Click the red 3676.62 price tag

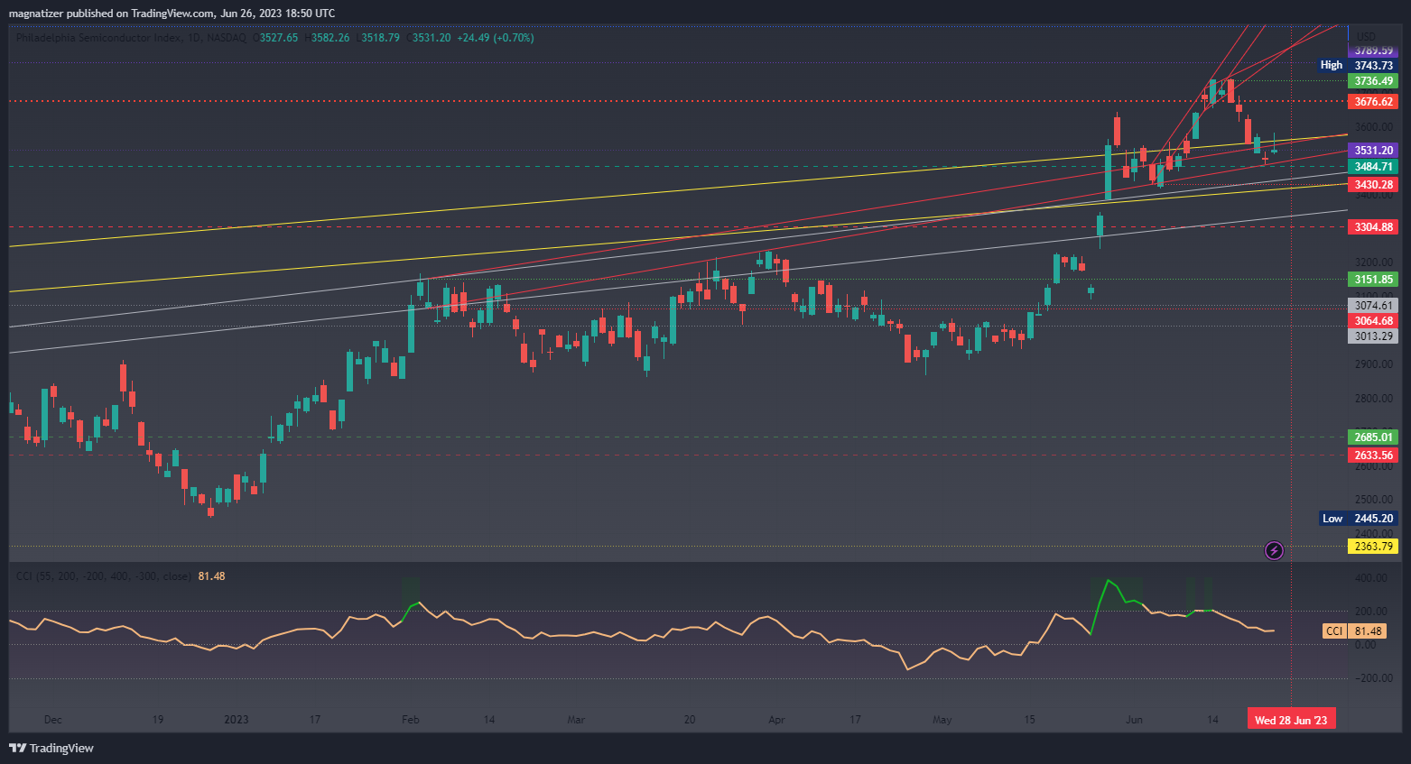point(1373,102)
